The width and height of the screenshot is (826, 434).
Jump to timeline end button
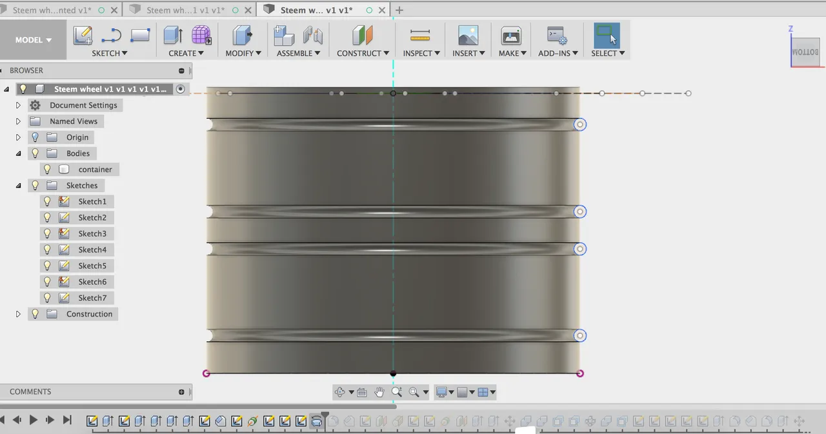point(67,420)
